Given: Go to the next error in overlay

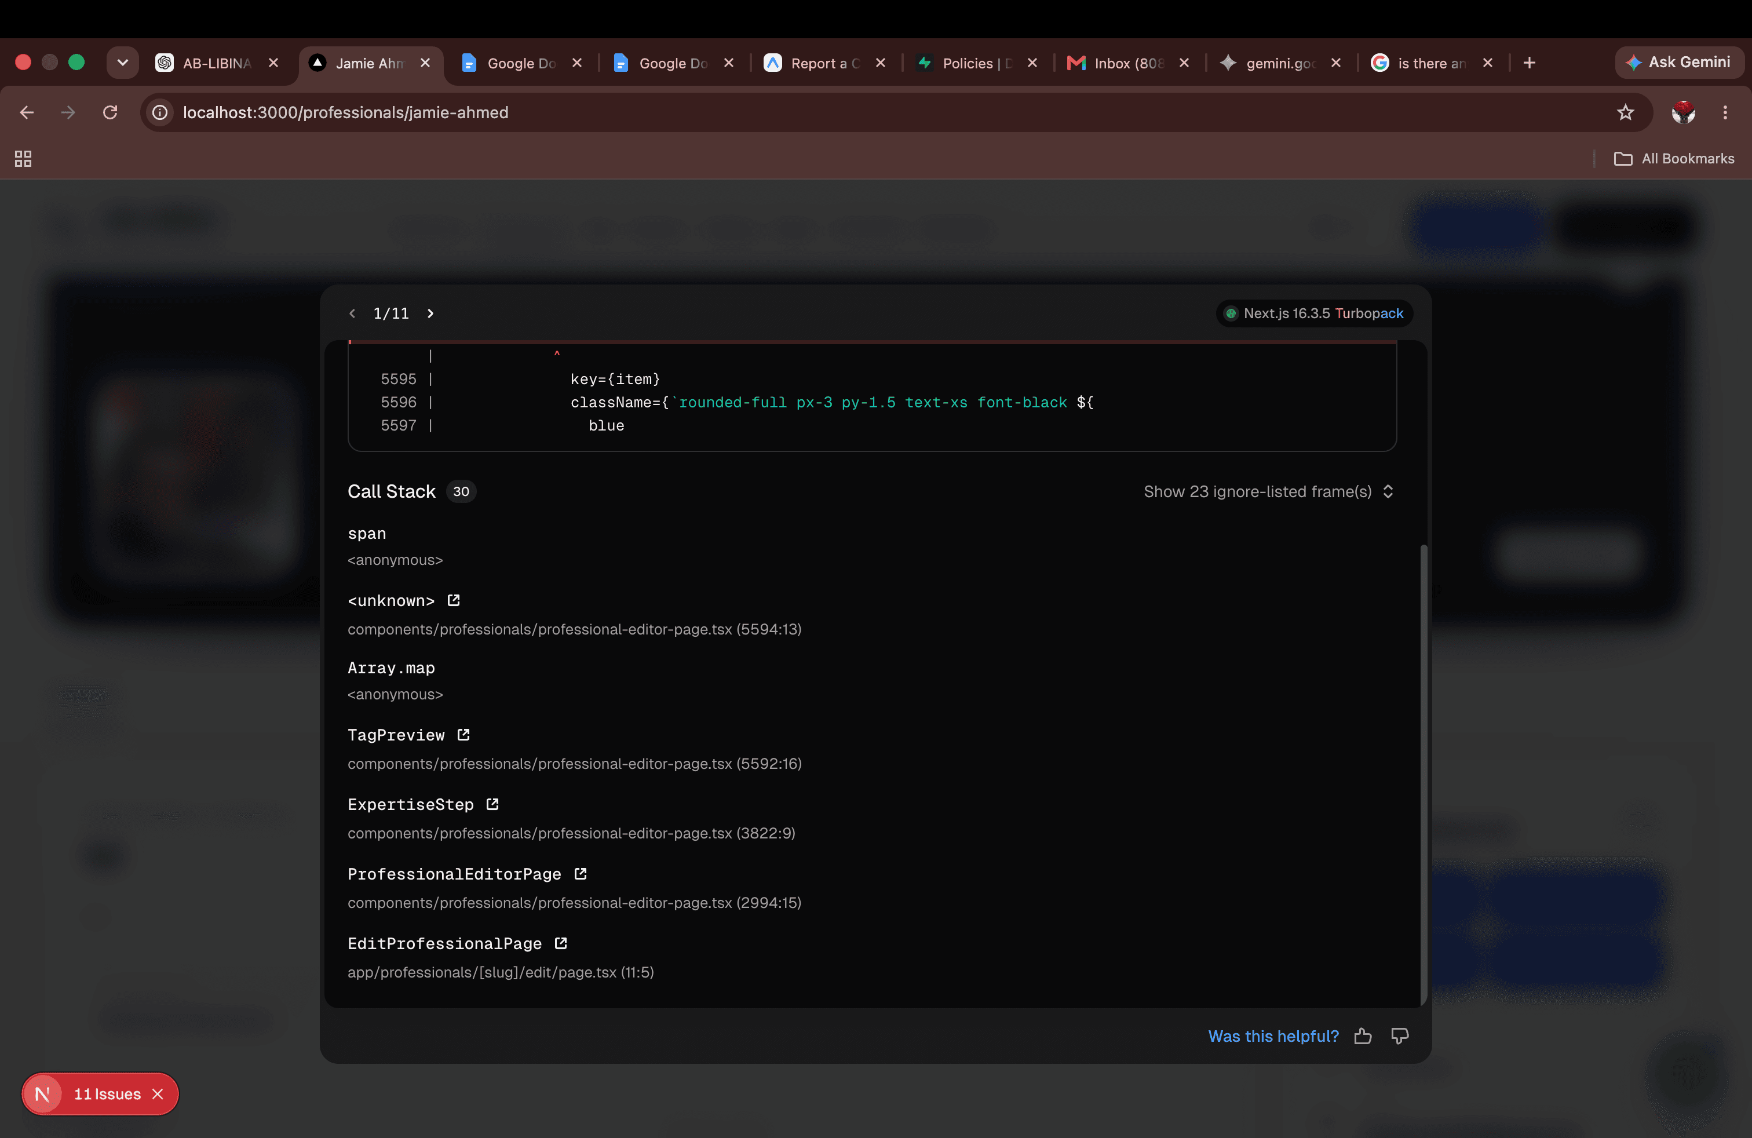Looking at the screenshot, I should click(430, 313).
